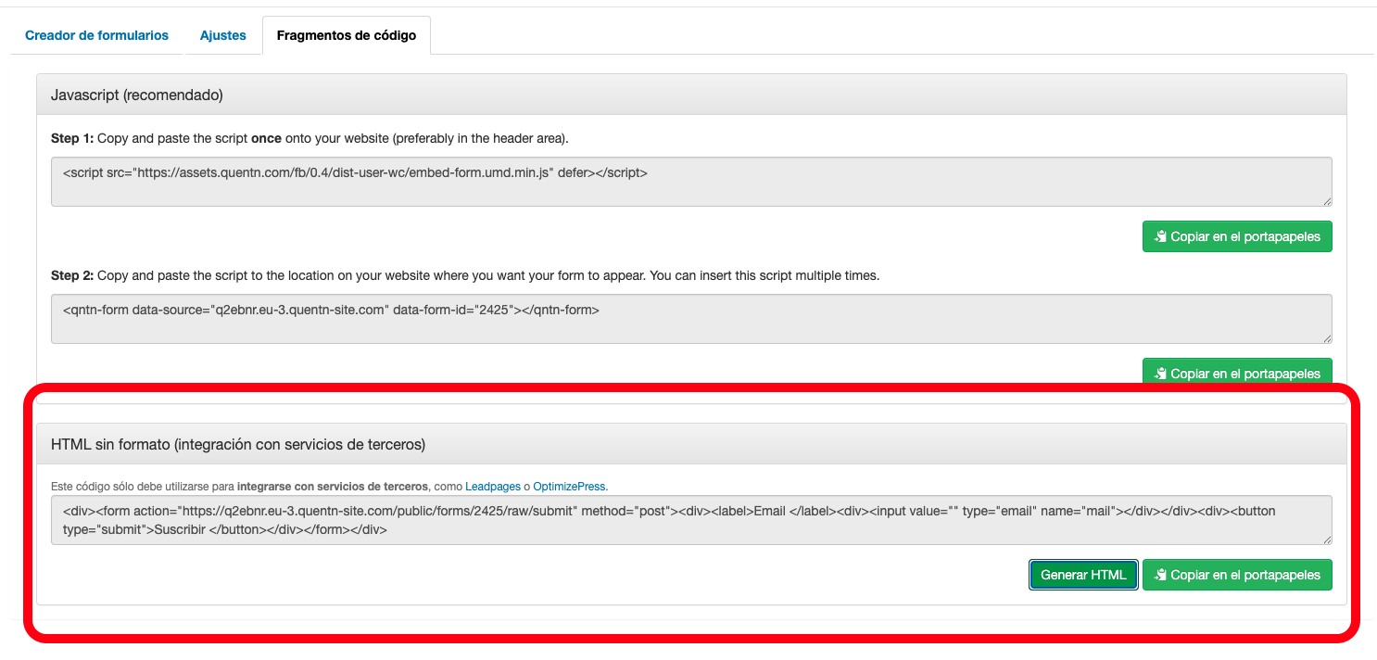Click the clipboard icon beside the Step 2 snippet

coord(1160,374)
